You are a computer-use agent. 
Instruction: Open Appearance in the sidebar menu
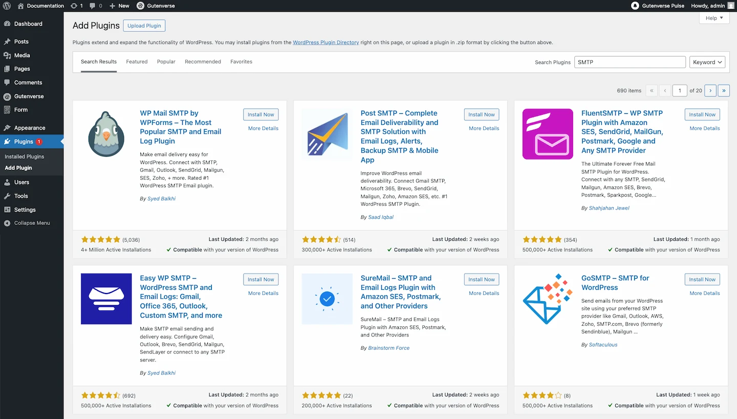click(30, 128)
